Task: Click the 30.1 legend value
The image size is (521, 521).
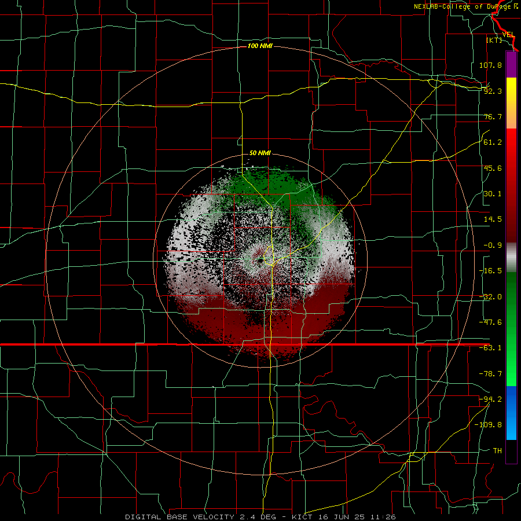Action: tap(493, 194)
